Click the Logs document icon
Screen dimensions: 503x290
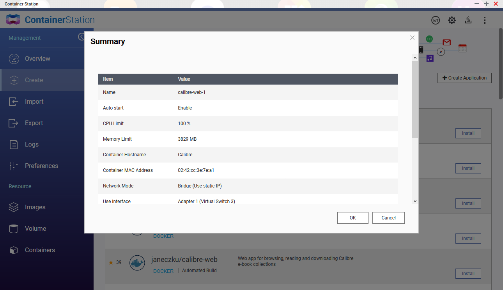point(14,145)
